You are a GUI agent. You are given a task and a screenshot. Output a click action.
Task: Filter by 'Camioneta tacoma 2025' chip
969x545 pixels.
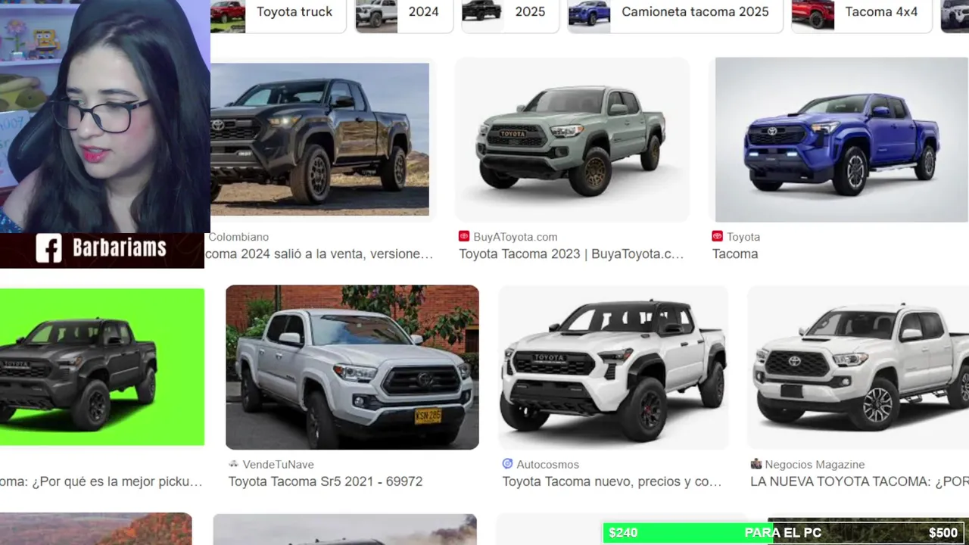coord(675,12)
